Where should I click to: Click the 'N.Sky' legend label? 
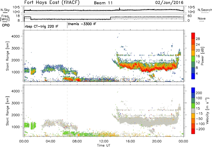[x=5, y=10]
